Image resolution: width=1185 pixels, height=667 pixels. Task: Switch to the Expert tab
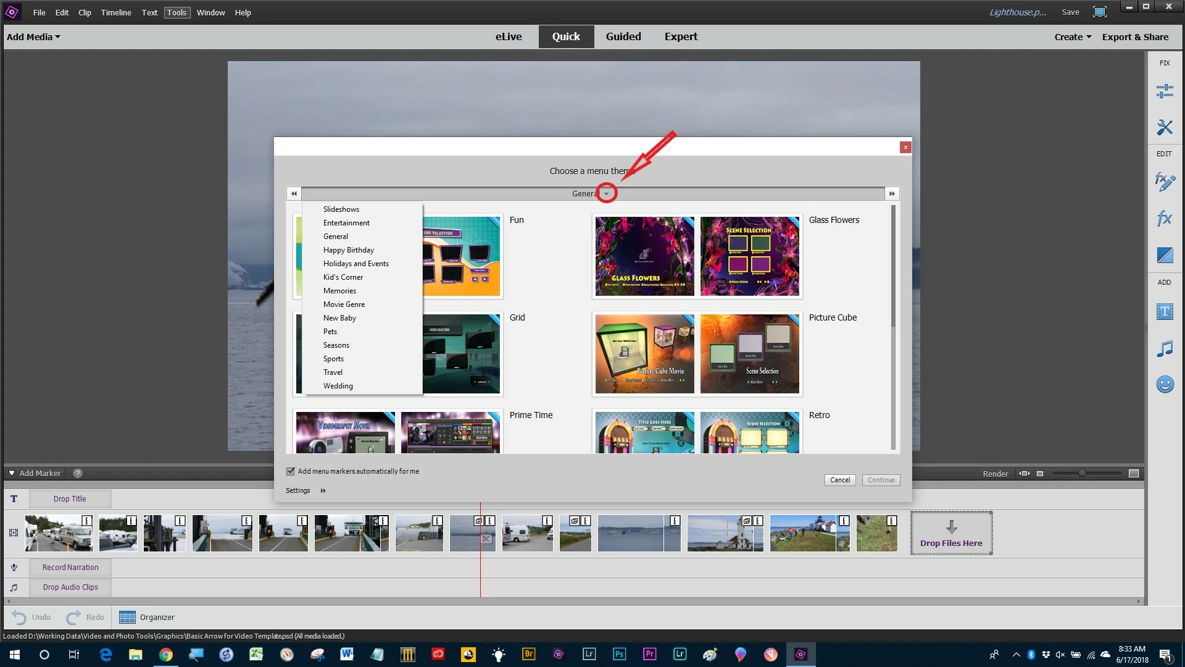[681, 36]
